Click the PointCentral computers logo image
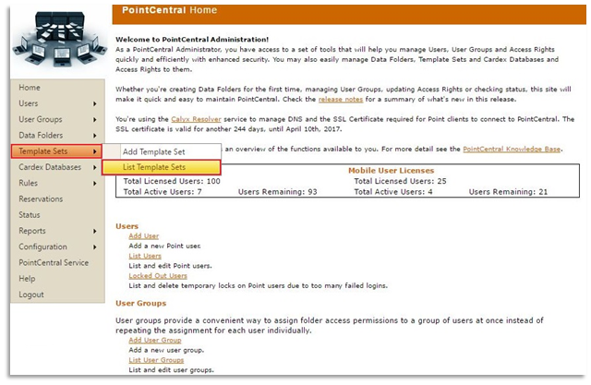Image resolution: width=591 pixels, height=385 pixels. click(x=59, y=40)
